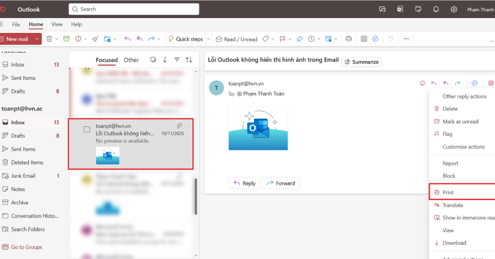The width and height of the screenshot is (495, 259).
Task: Switch to the Other inbox tab
Action: pos(131,60)
